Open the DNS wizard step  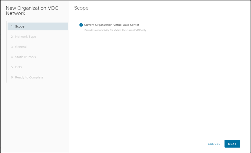[19, 67]
